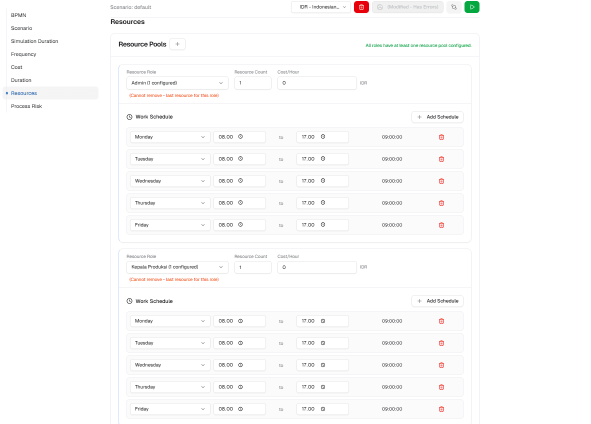Run simulation with the green play button
The width and height of the screenshot is (591, 424).
point(471,7)
